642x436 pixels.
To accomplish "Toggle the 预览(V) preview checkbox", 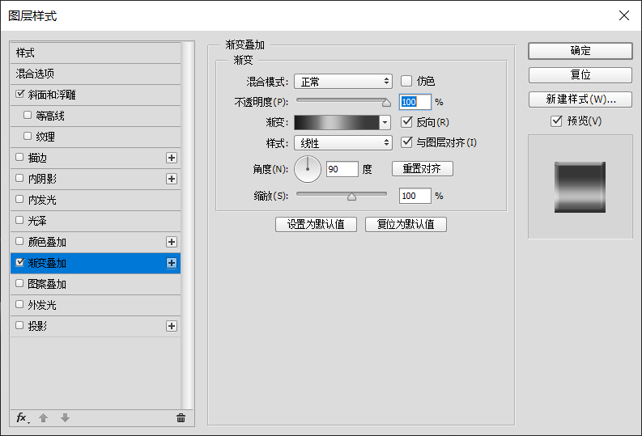I will (556, 121).
